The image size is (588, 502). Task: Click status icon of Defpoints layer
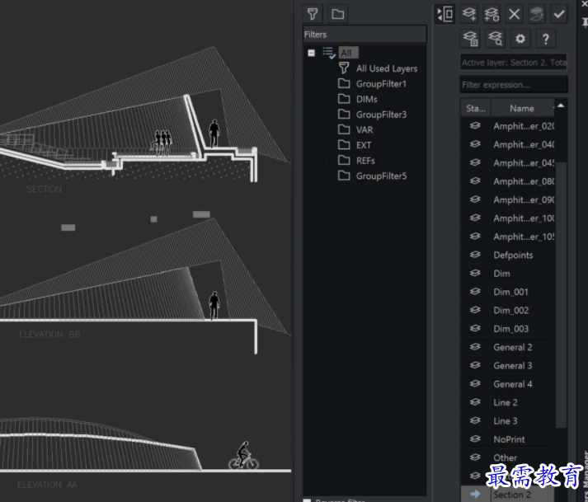[x=475, y=255]
